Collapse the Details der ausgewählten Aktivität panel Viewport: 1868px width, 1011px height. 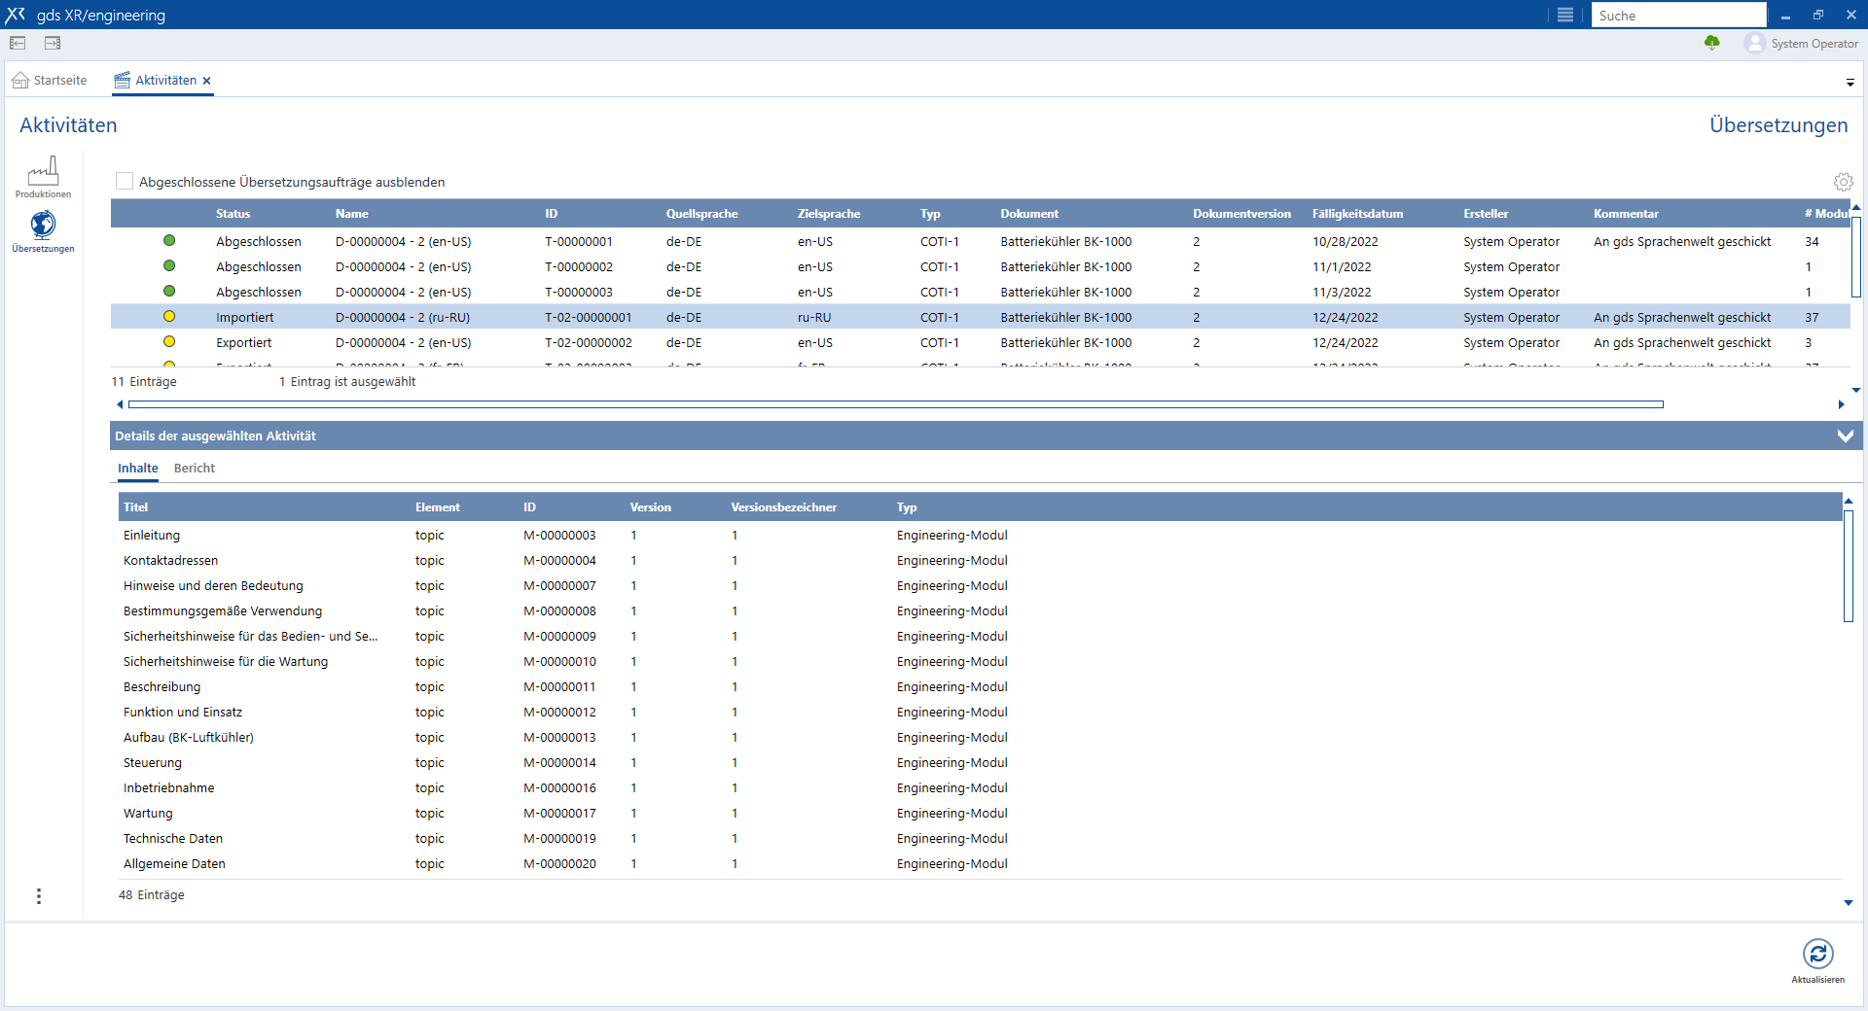pyautogui.click(x=1845, y=436)
